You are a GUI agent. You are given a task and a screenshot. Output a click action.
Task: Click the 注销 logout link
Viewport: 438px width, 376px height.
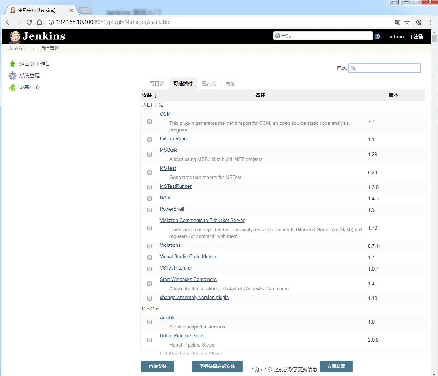point(418,36)
